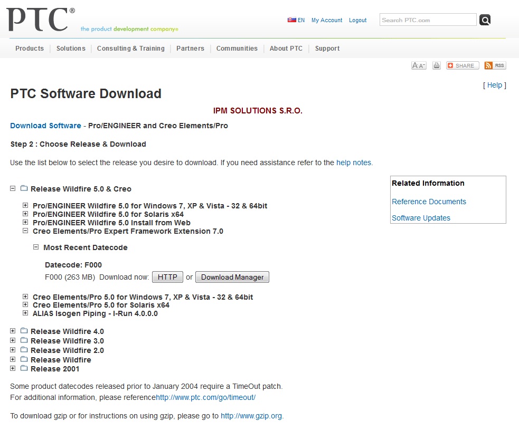
Task: Open the Help link
Action: click(495, 85)
